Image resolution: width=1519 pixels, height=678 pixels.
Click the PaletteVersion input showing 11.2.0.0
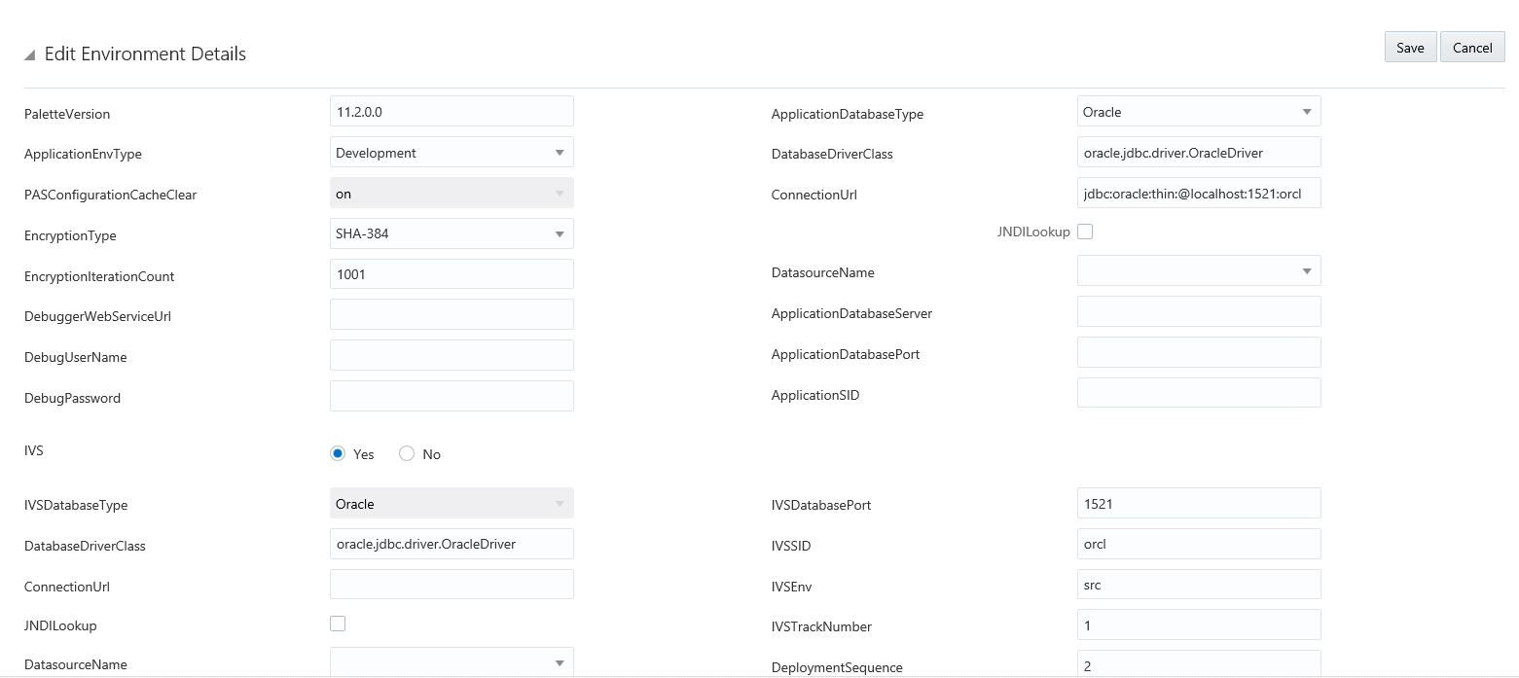pyautogui.click(x=452, y=111)
